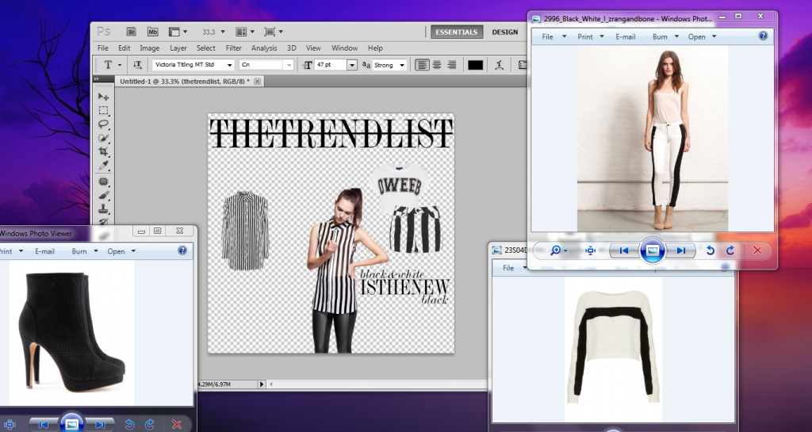Click help icon in boot photo viewer
Viewport: 812px width, 432px height.
182,250
